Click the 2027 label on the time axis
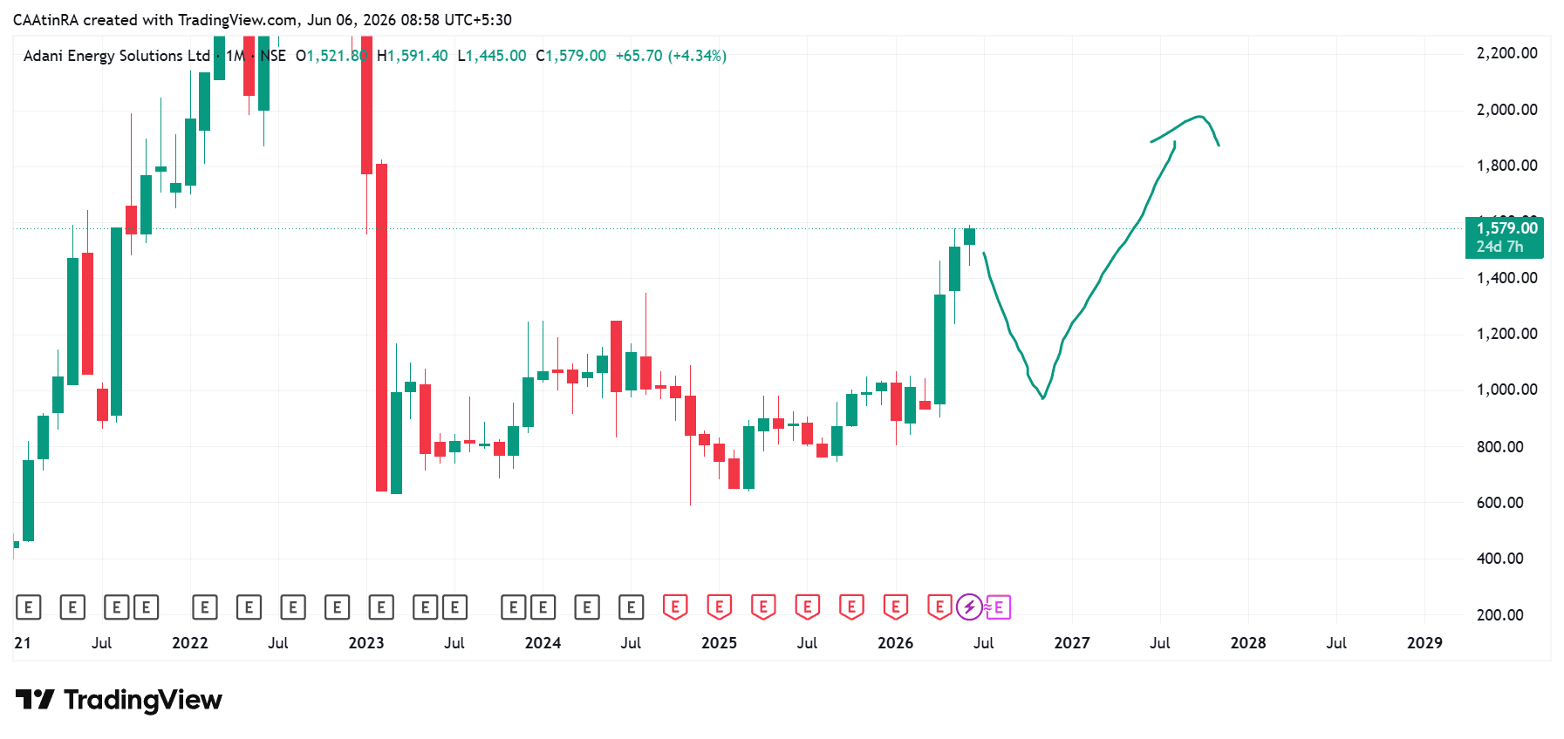This screenshot has width=1564, height=739. (x=1072, y=643)
